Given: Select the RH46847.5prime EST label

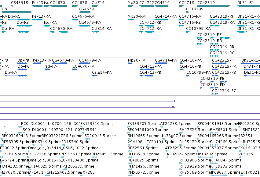Looking at the screenshot, I should [x=226, y=160].
